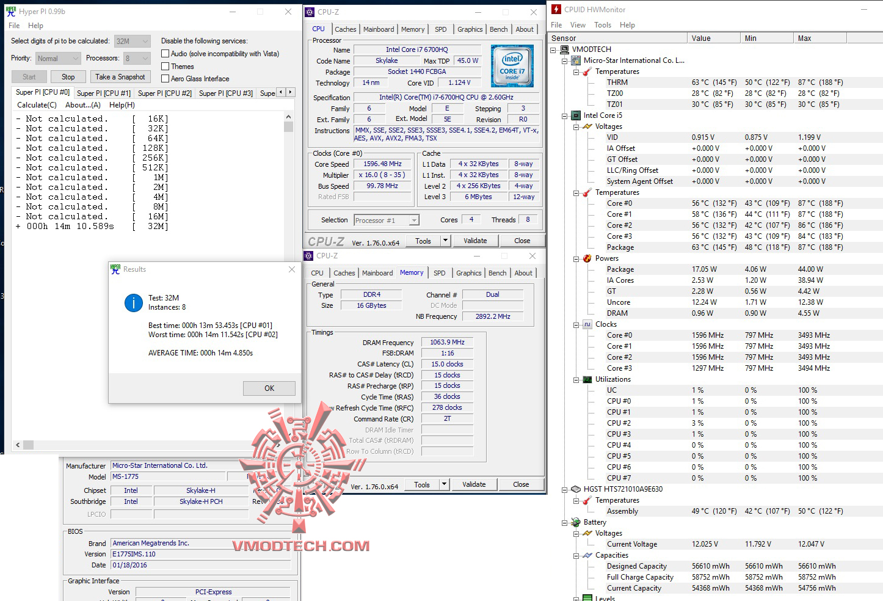Click the title icon of CPU-Z CPU window
Image resolution: width=883 pixels, height=601 pixels.
click(310, 12)
